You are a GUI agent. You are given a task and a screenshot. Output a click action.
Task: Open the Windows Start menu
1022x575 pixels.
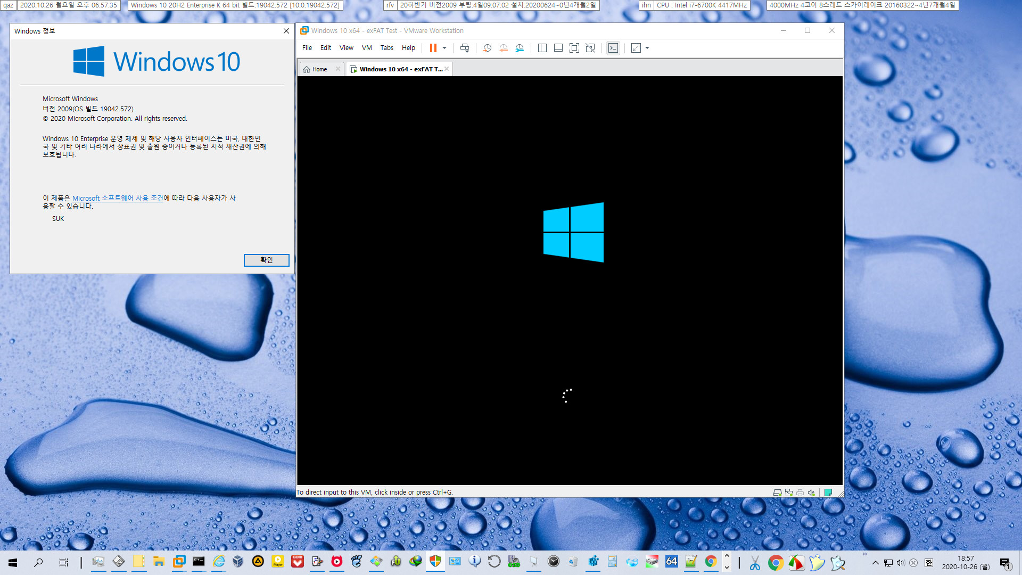pyautogui.click(x=13, y=562)
